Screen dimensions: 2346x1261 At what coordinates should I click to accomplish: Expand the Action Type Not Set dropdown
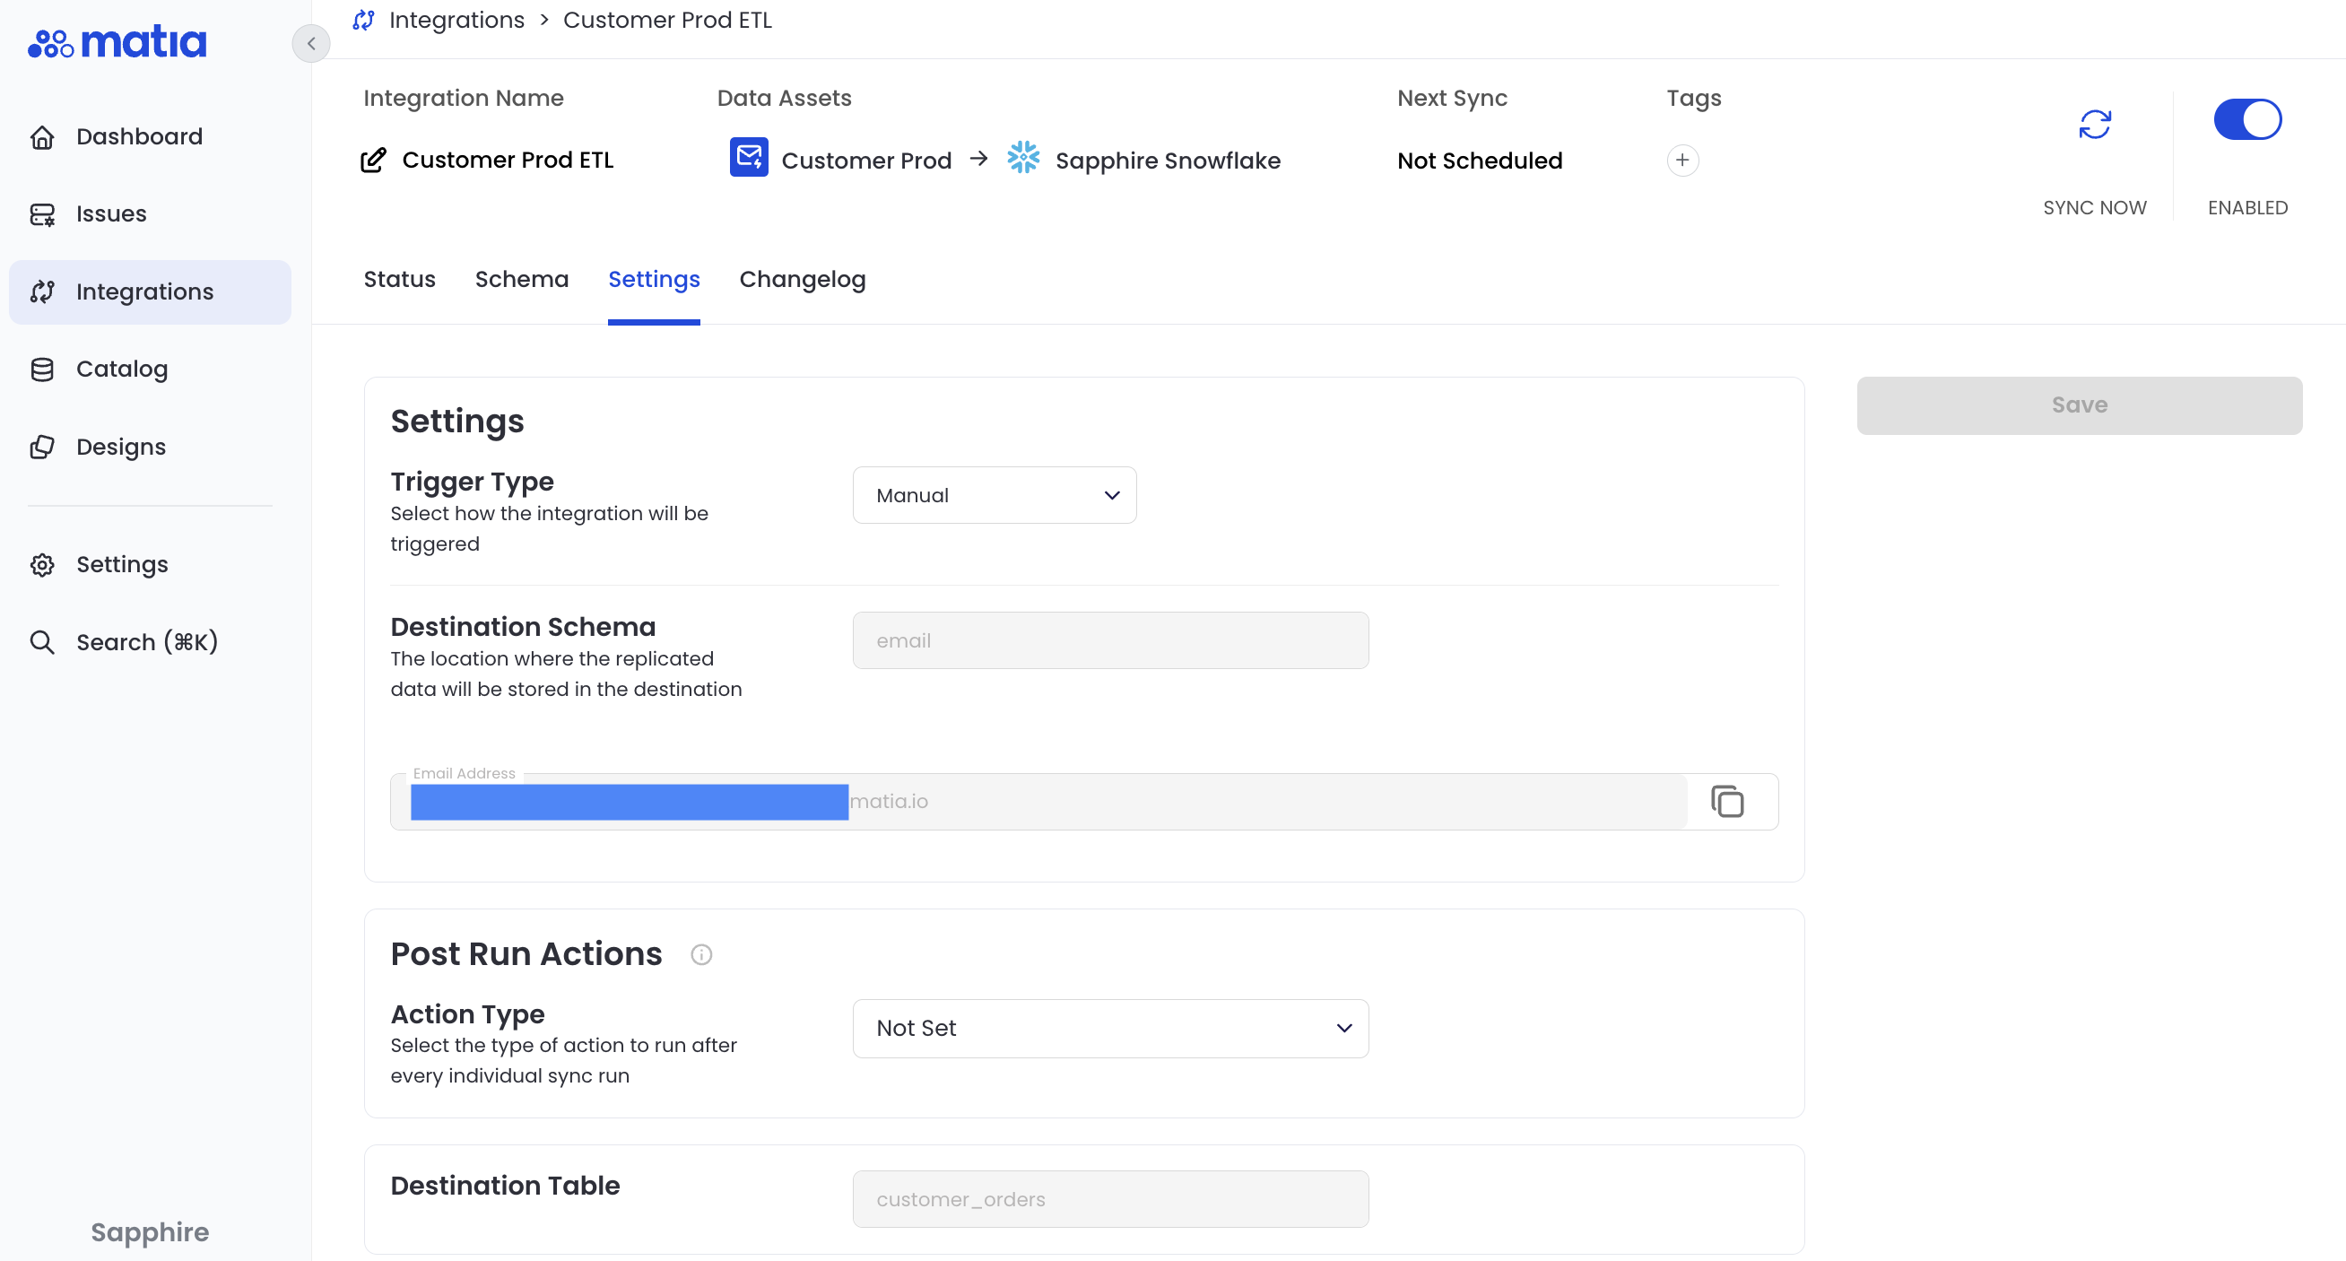[1109, 1028]
